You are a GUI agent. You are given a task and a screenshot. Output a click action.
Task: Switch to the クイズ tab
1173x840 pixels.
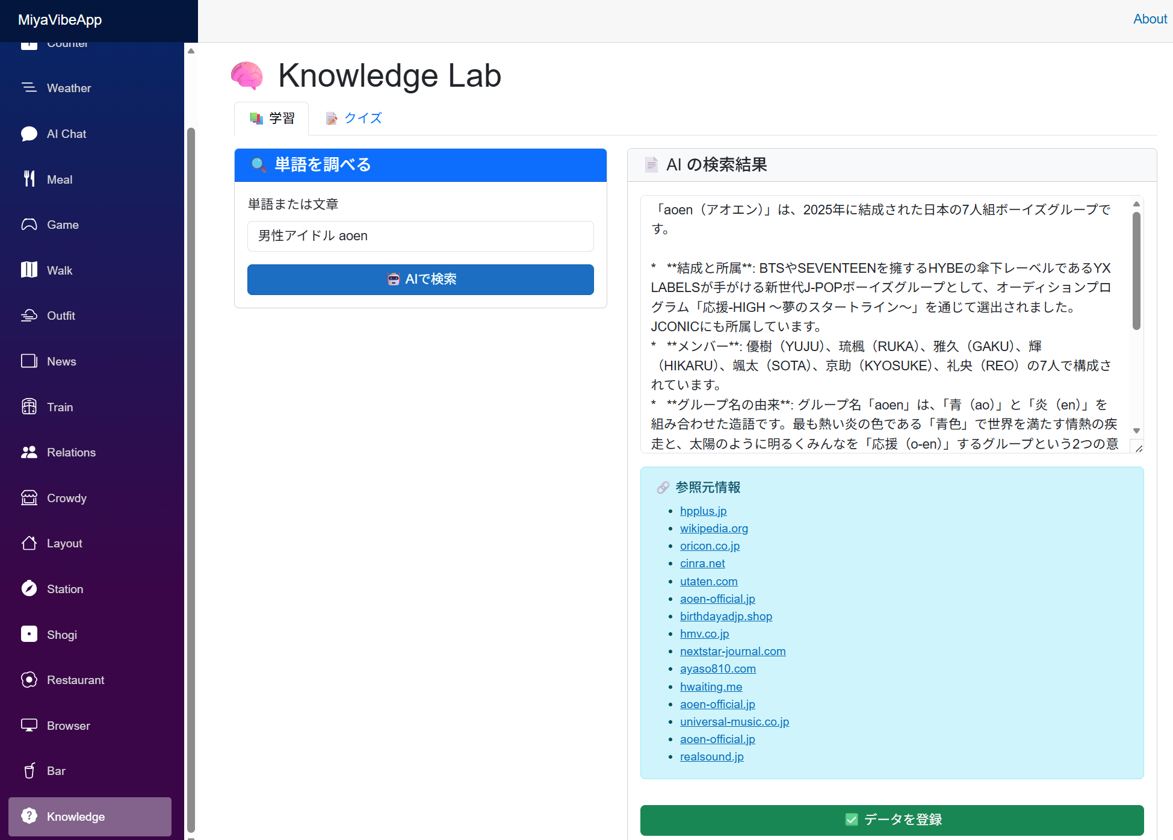coord(354,118)
